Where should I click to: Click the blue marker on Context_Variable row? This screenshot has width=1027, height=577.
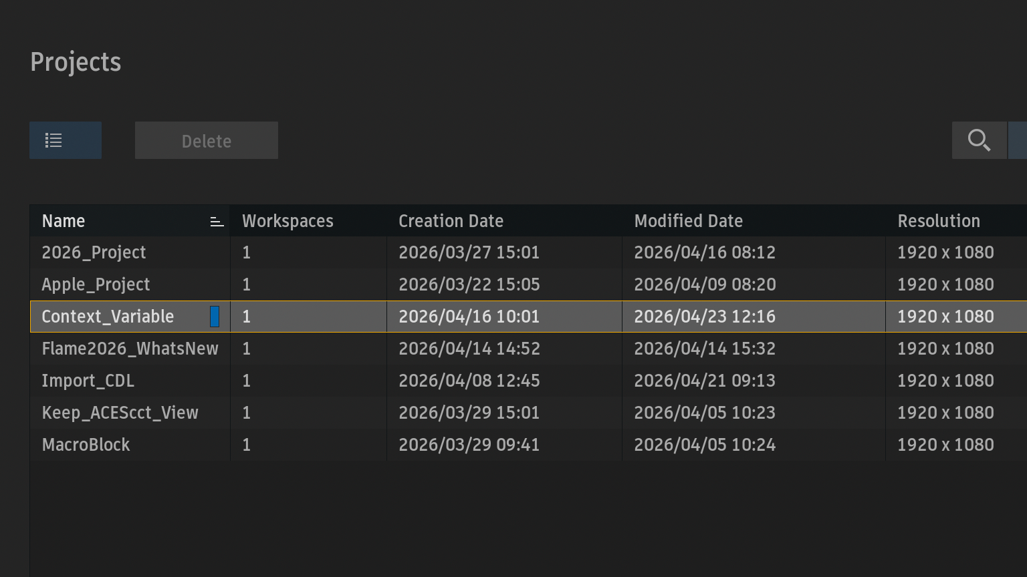pos(215,317)
